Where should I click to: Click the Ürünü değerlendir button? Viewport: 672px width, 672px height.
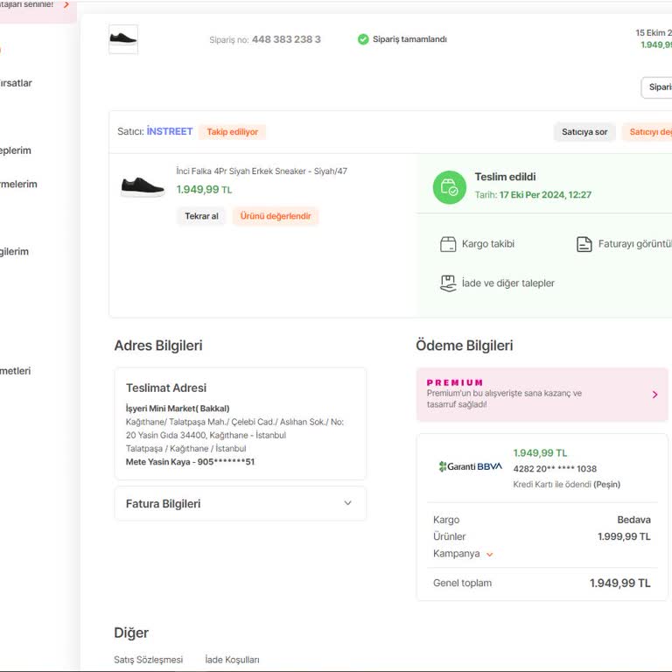pyautogui.click(x=276, y=216)
